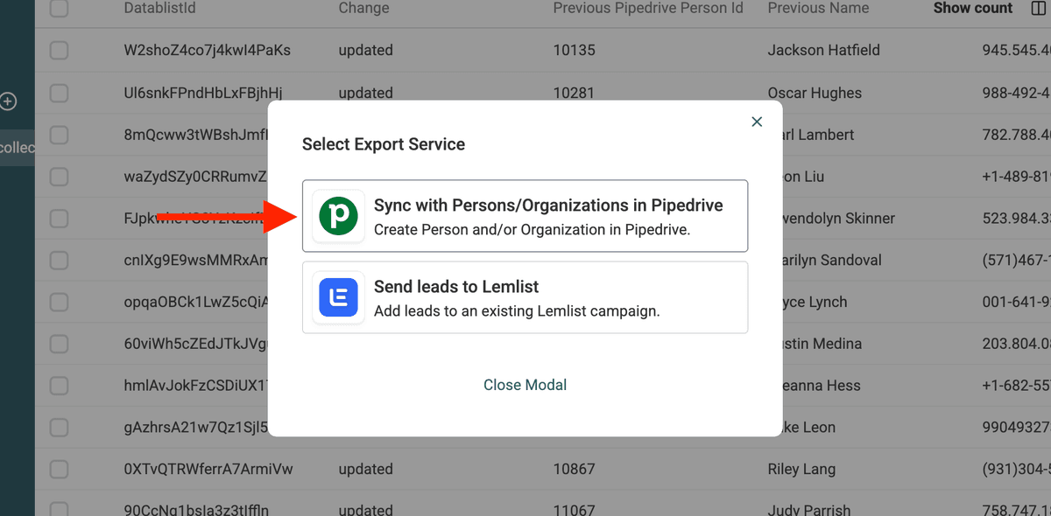
Task: Tick the checkbox in the Skinner row
Action: (x=59, y=219)
